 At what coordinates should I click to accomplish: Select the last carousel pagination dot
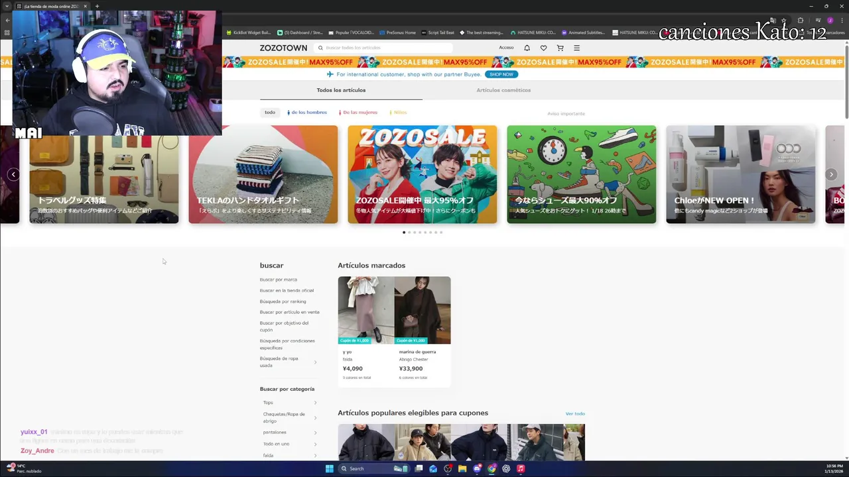click(441, 233)
